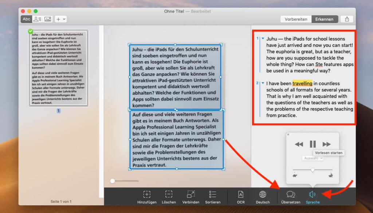The width and height of the screenshot is (373, 213).
Task: Click the highlighted word travelling
Action: tap(302, 84)
